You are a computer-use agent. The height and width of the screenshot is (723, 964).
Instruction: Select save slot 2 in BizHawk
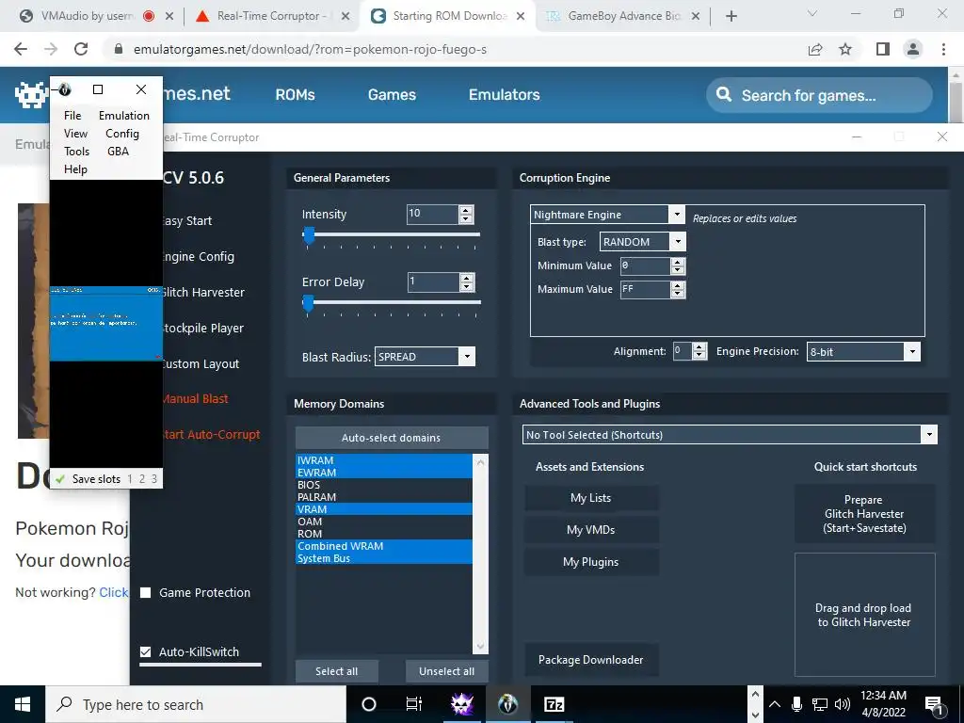[142, 479]
